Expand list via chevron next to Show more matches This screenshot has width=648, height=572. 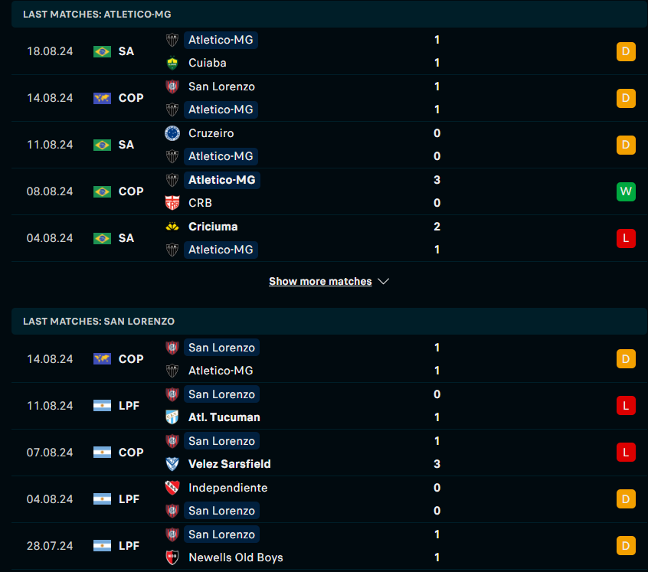(384, 281)
